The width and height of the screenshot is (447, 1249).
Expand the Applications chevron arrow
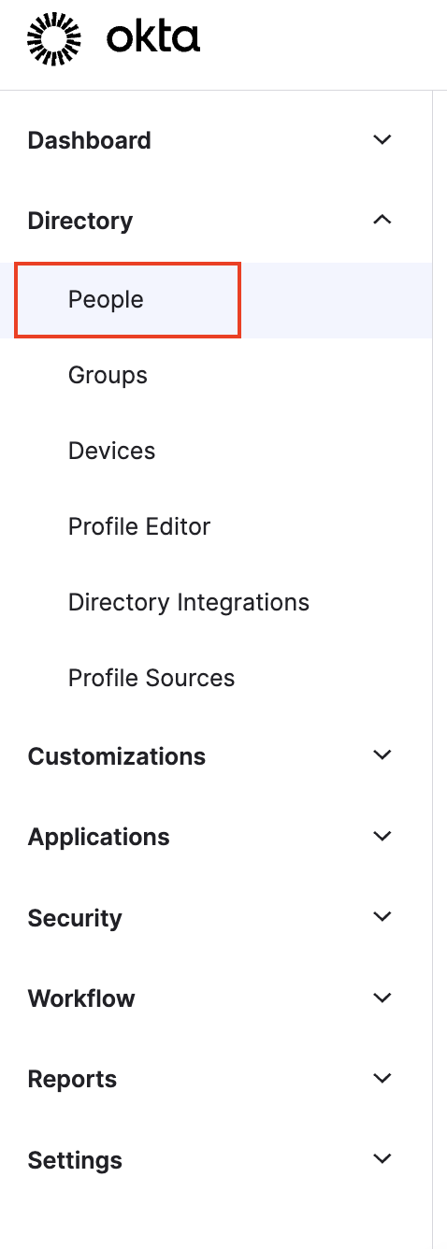(382, 836)
